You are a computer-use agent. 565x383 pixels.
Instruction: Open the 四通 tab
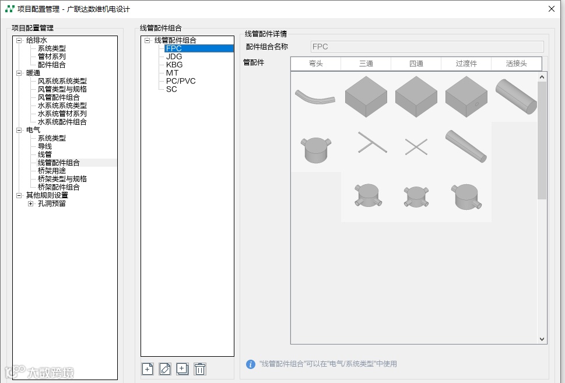(416, 64)
